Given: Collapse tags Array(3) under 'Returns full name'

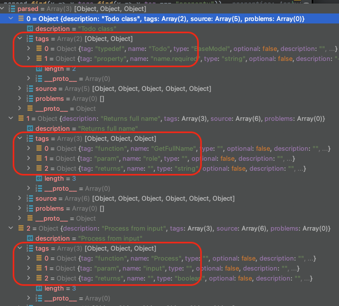Looking at the screenshot, I should (x=19, y=138).
